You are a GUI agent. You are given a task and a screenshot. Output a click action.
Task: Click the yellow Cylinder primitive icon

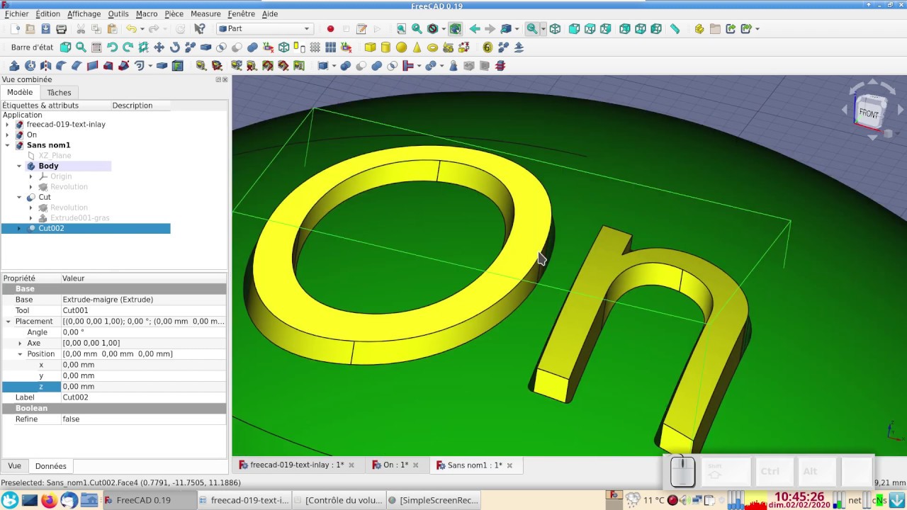(385, 47)
